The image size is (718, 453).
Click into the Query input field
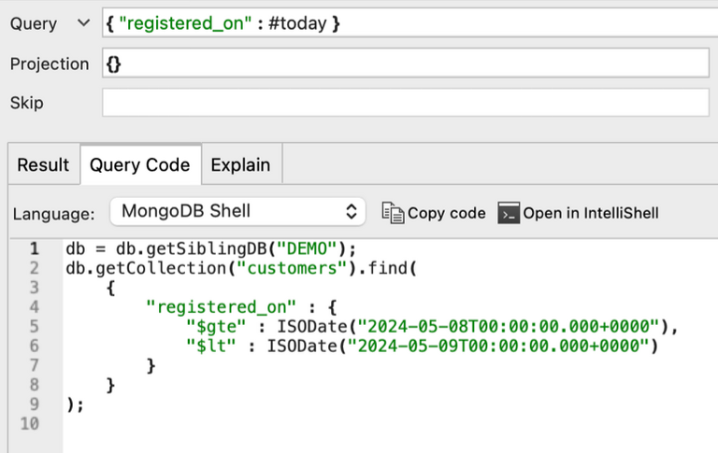[x=406, y=23]
